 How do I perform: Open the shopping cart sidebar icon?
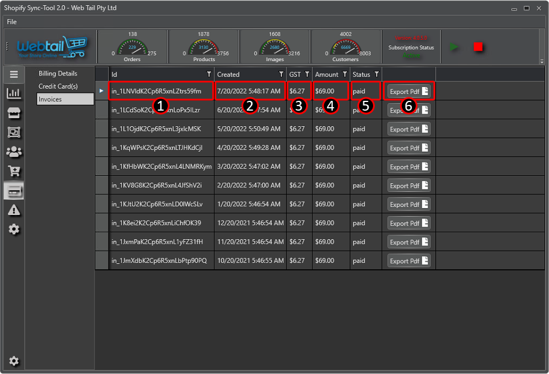point(14,171)
